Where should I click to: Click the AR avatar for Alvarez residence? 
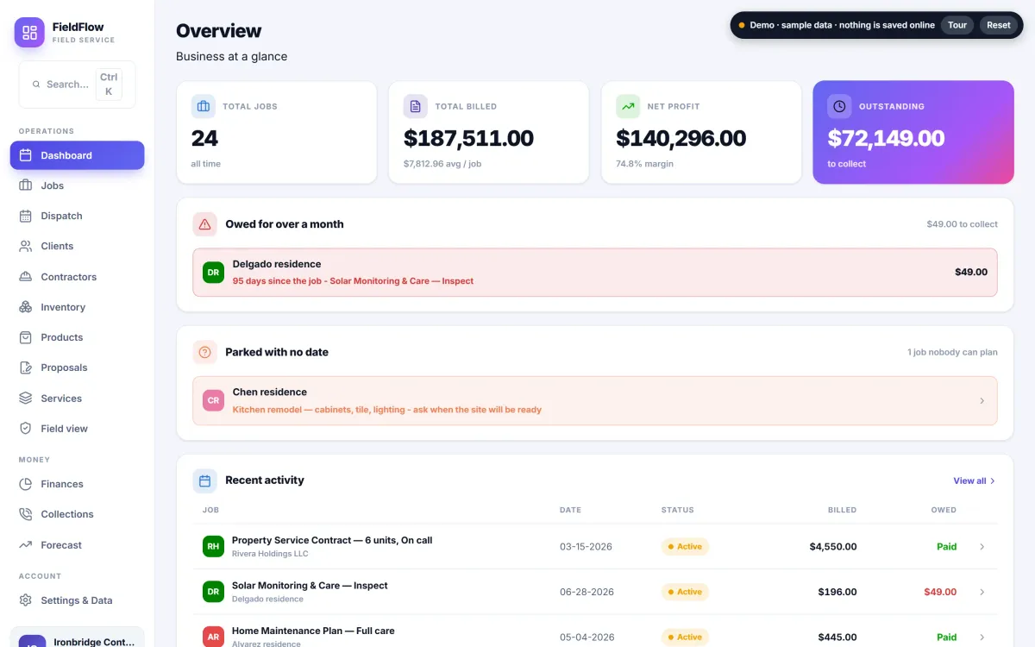click(x=213, y=637)
